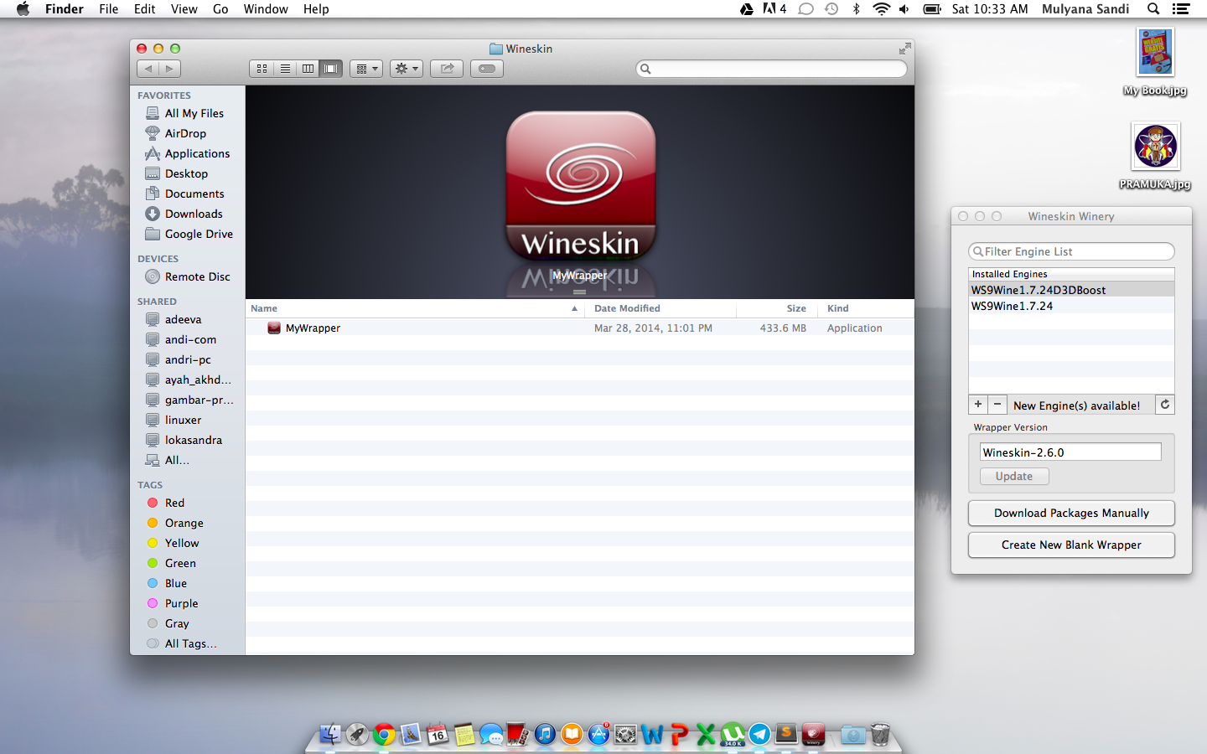Switch Finder to Cover Flow view
Screen dimensions: 1207x754
click(332, 69)
